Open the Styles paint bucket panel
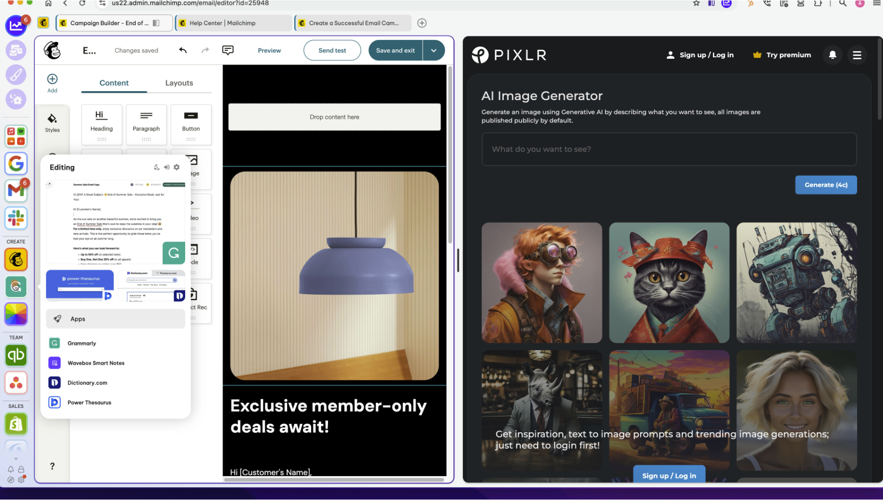Screen dimensions: 883x501 tap(52, 123)
